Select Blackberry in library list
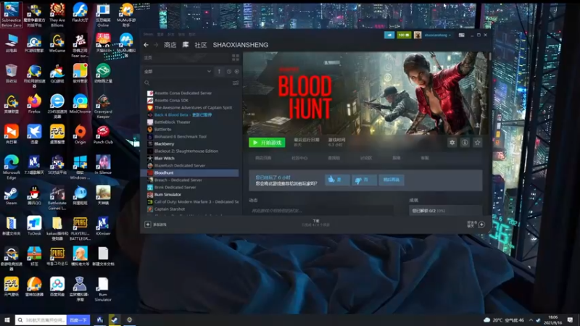The image size is (580, 326). pyautogui.click(x=165, y=143)
